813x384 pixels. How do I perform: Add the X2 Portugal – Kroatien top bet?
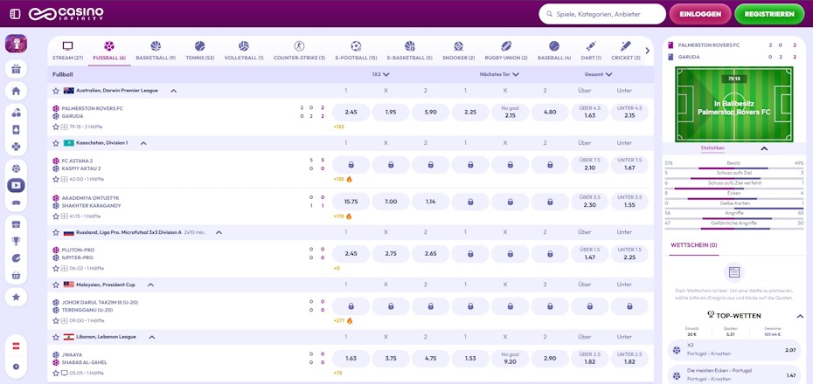click(734, 350)
